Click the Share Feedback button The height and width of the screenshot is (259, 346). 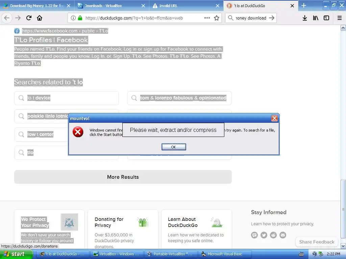317,242
